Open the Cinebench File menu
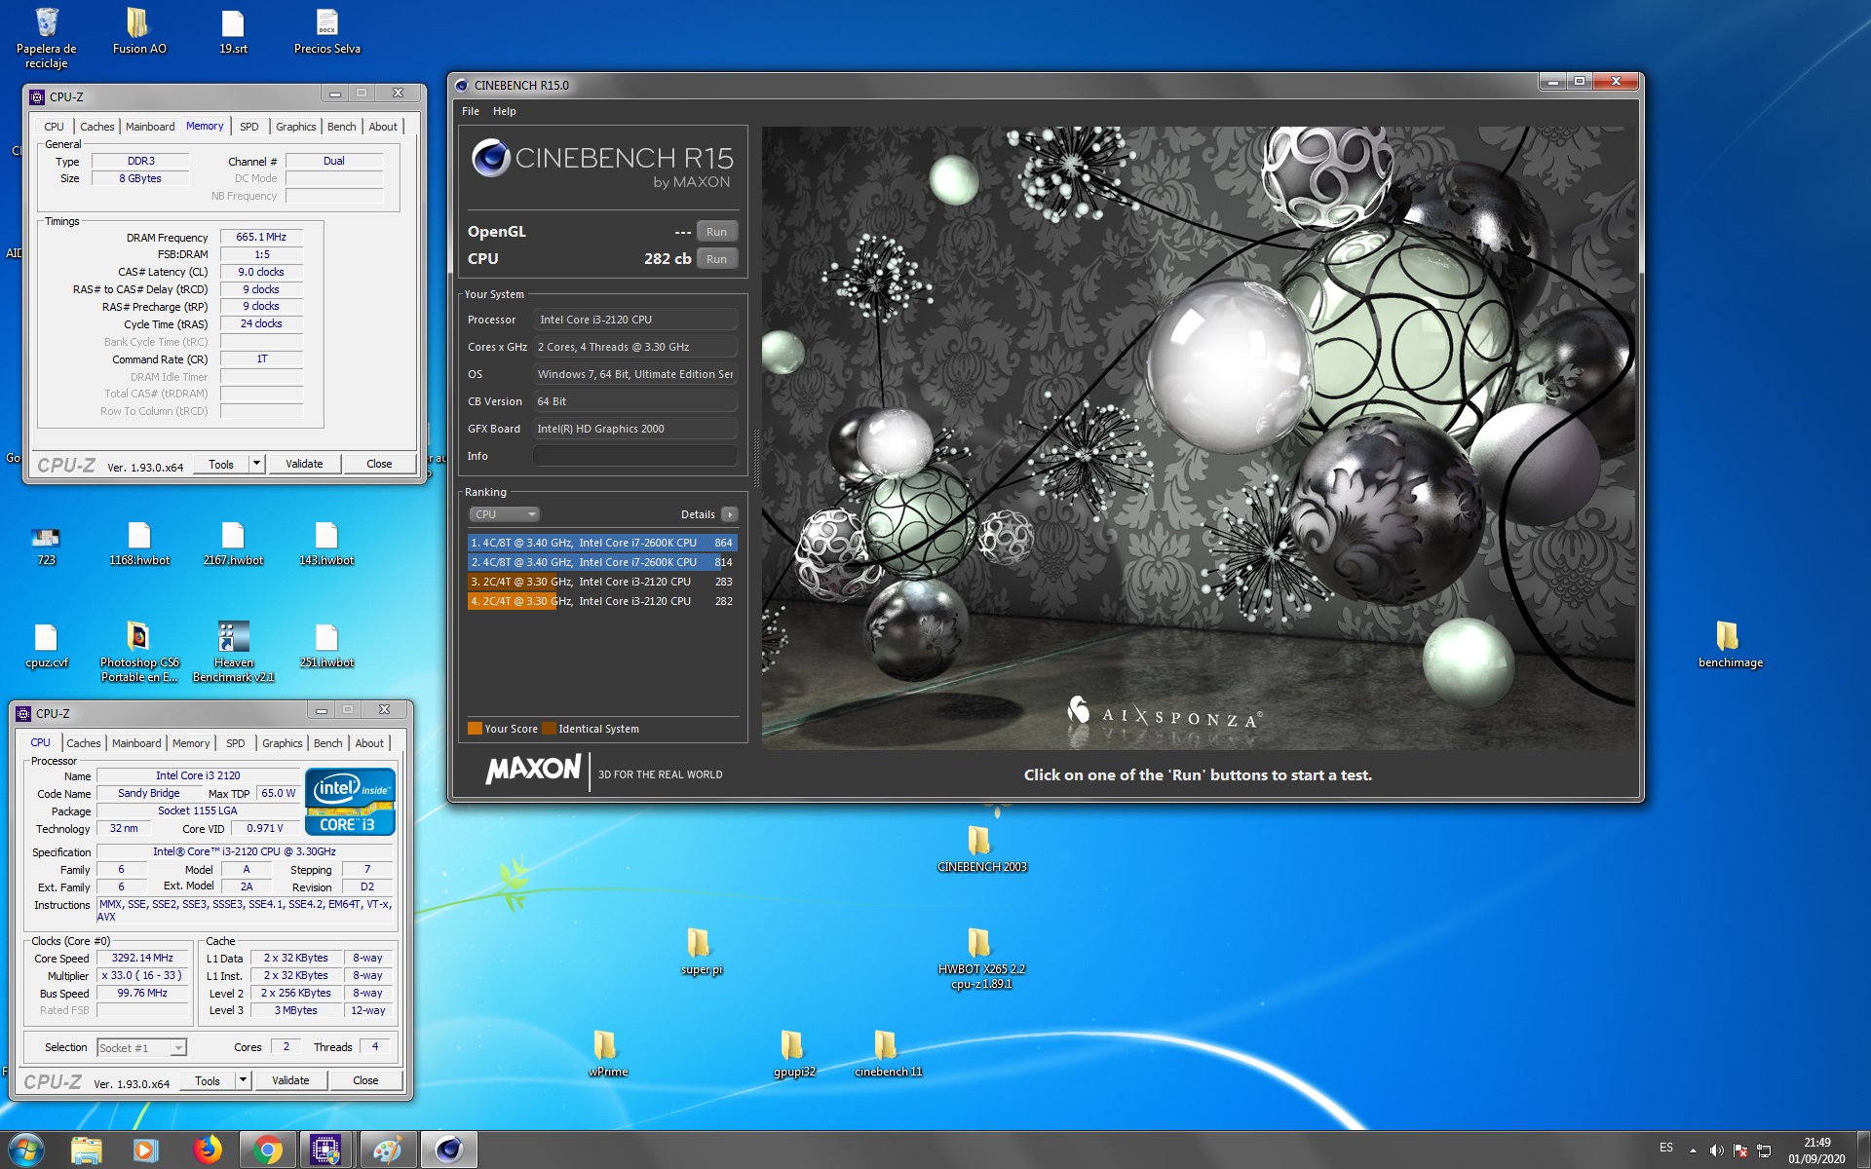The image size is (1871, 1169). tap(471, 111)
